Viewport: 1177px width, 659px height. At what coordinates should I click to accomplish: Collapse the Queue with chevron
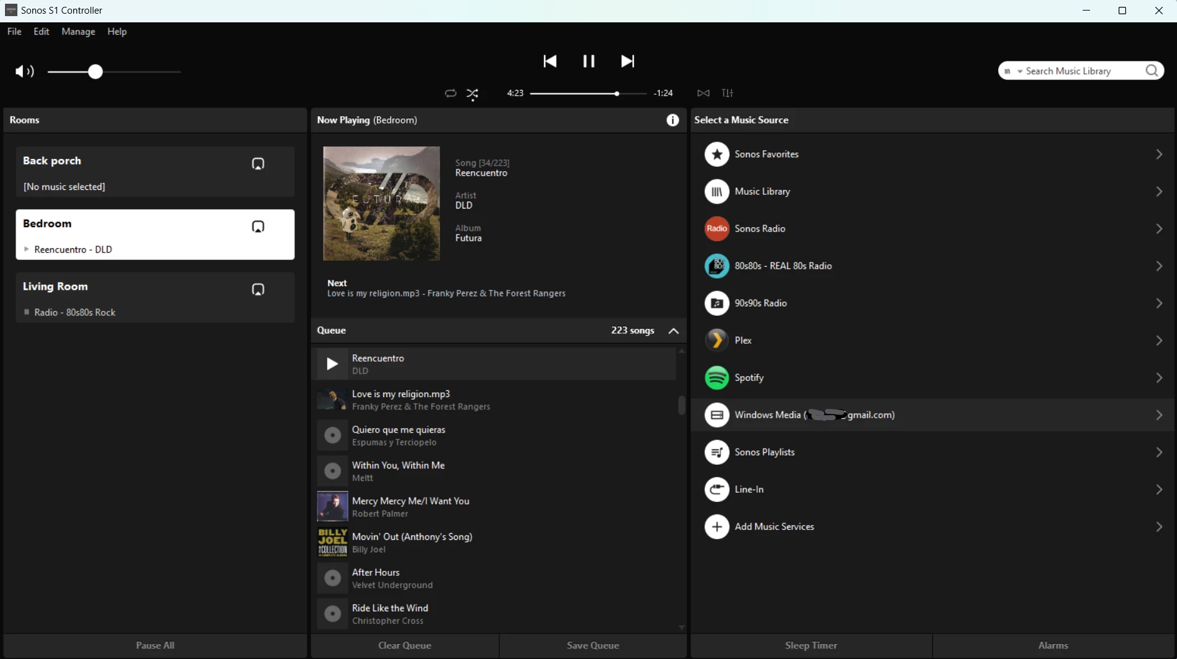tap(673, 331)
